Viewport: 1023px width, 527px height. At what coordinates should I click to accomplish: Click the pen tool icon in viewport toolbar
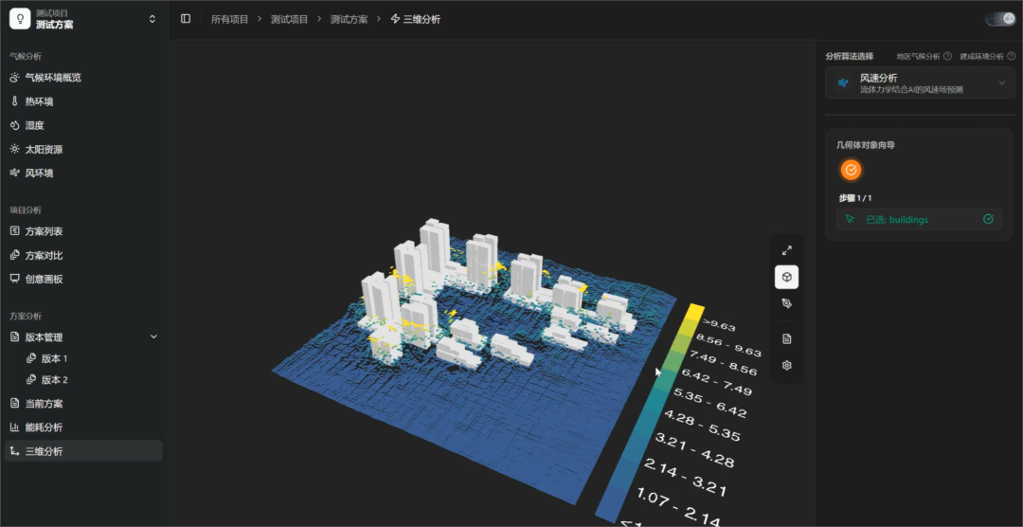click(x=787, y=303)
